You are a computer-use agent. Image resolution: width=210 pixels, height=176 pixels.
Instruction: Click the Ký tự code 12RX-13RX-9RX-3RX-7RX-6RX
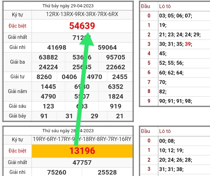click(x=82, y=14)
